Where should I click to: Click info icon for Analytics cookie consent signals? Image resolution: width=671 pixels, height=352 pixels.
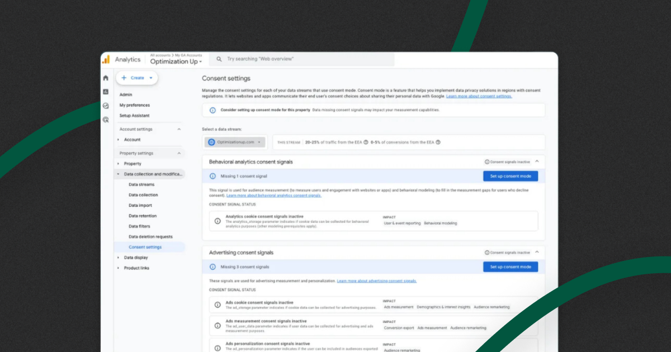pyautogui.click(x=218, y=221)
